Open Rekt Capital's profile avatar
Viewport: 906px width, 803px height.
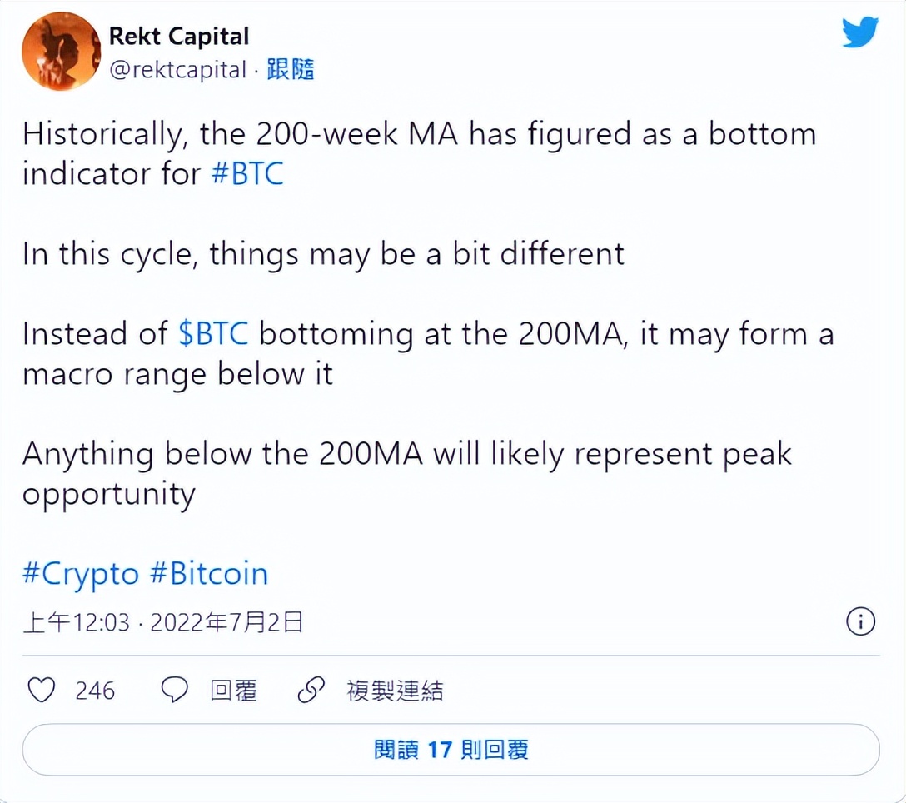tap(61, 51)
